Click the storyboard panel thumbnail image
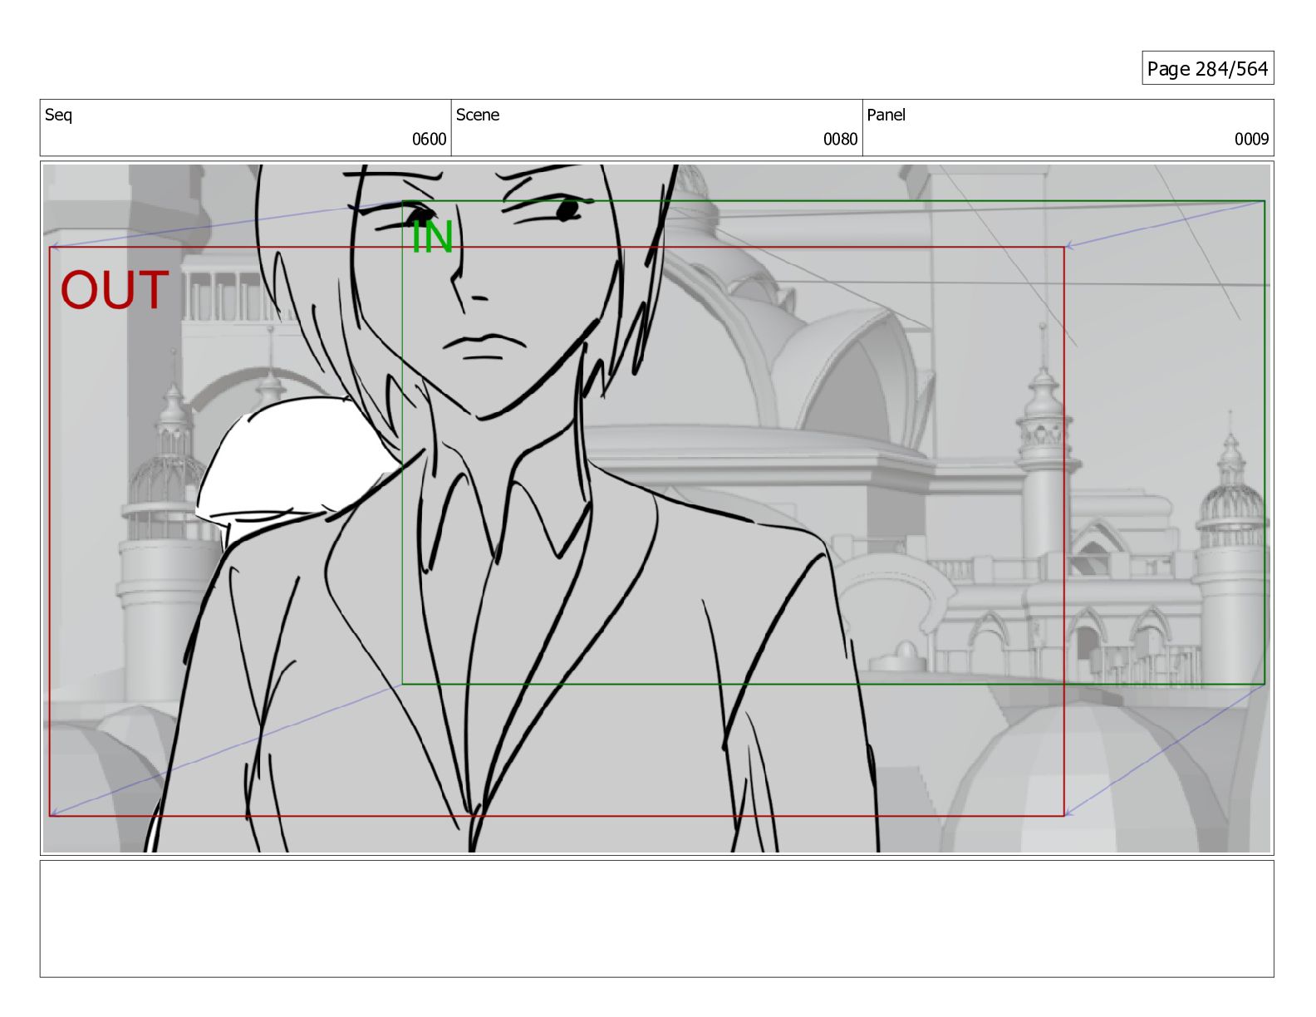1316x1017 pixels. click(x=656, y=508)
